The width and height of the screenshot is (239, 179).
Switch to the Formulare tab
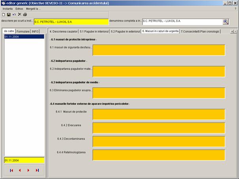pos(23,31)
